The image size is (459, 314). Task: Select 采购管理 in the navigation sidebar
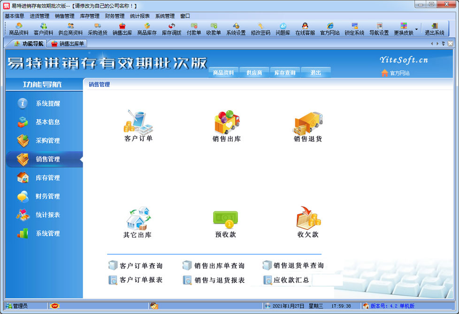pyautogui.click(x=47, y=141)
